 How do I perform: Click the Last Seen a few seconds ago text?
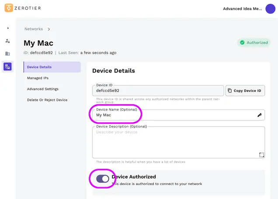coord(87,53)
